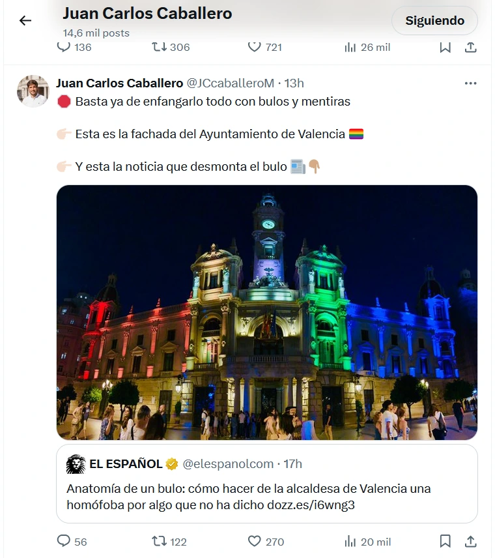
Task: Open the quoted EL ESPAÑOL post
Action: point(267,484)
